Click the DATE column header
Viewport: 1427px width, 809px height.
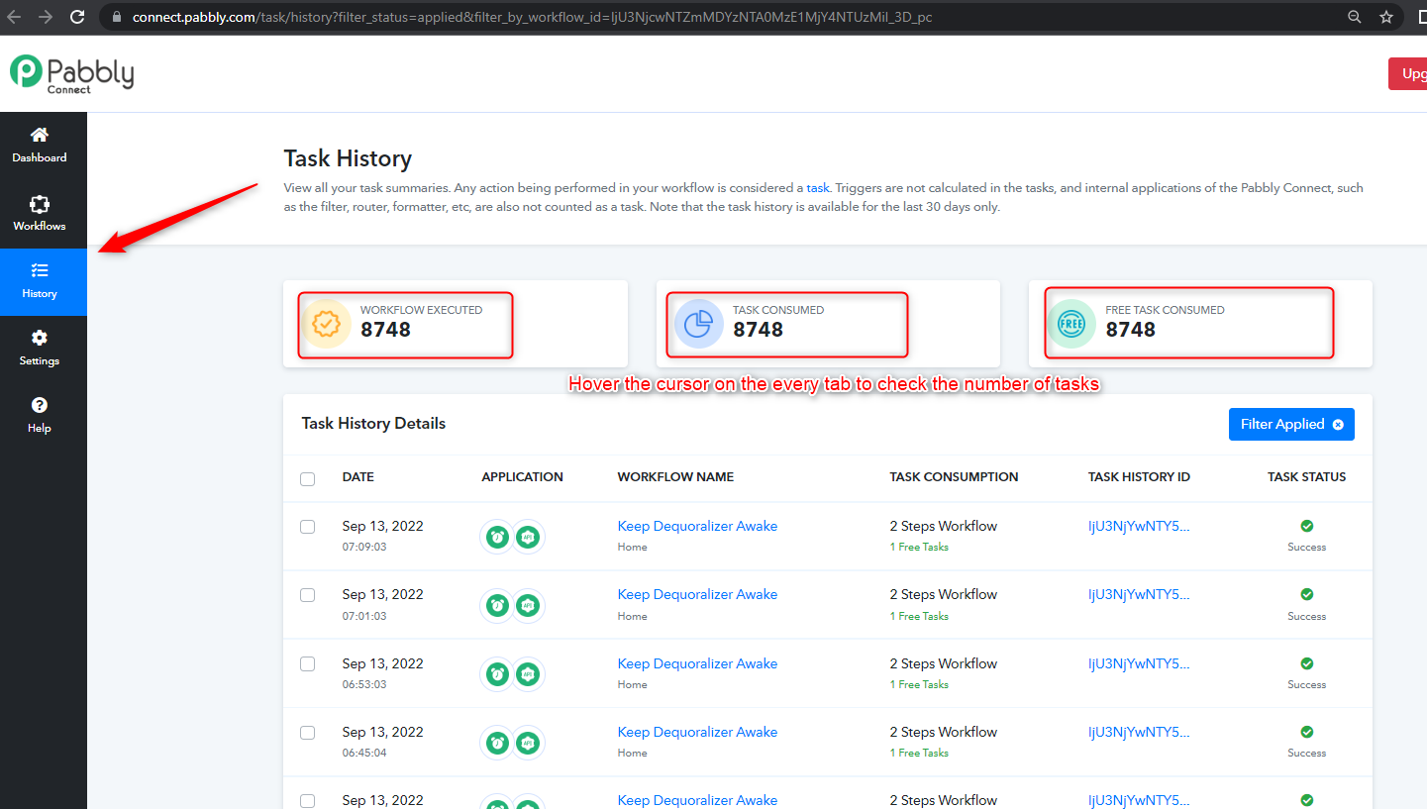pos(358,477)
